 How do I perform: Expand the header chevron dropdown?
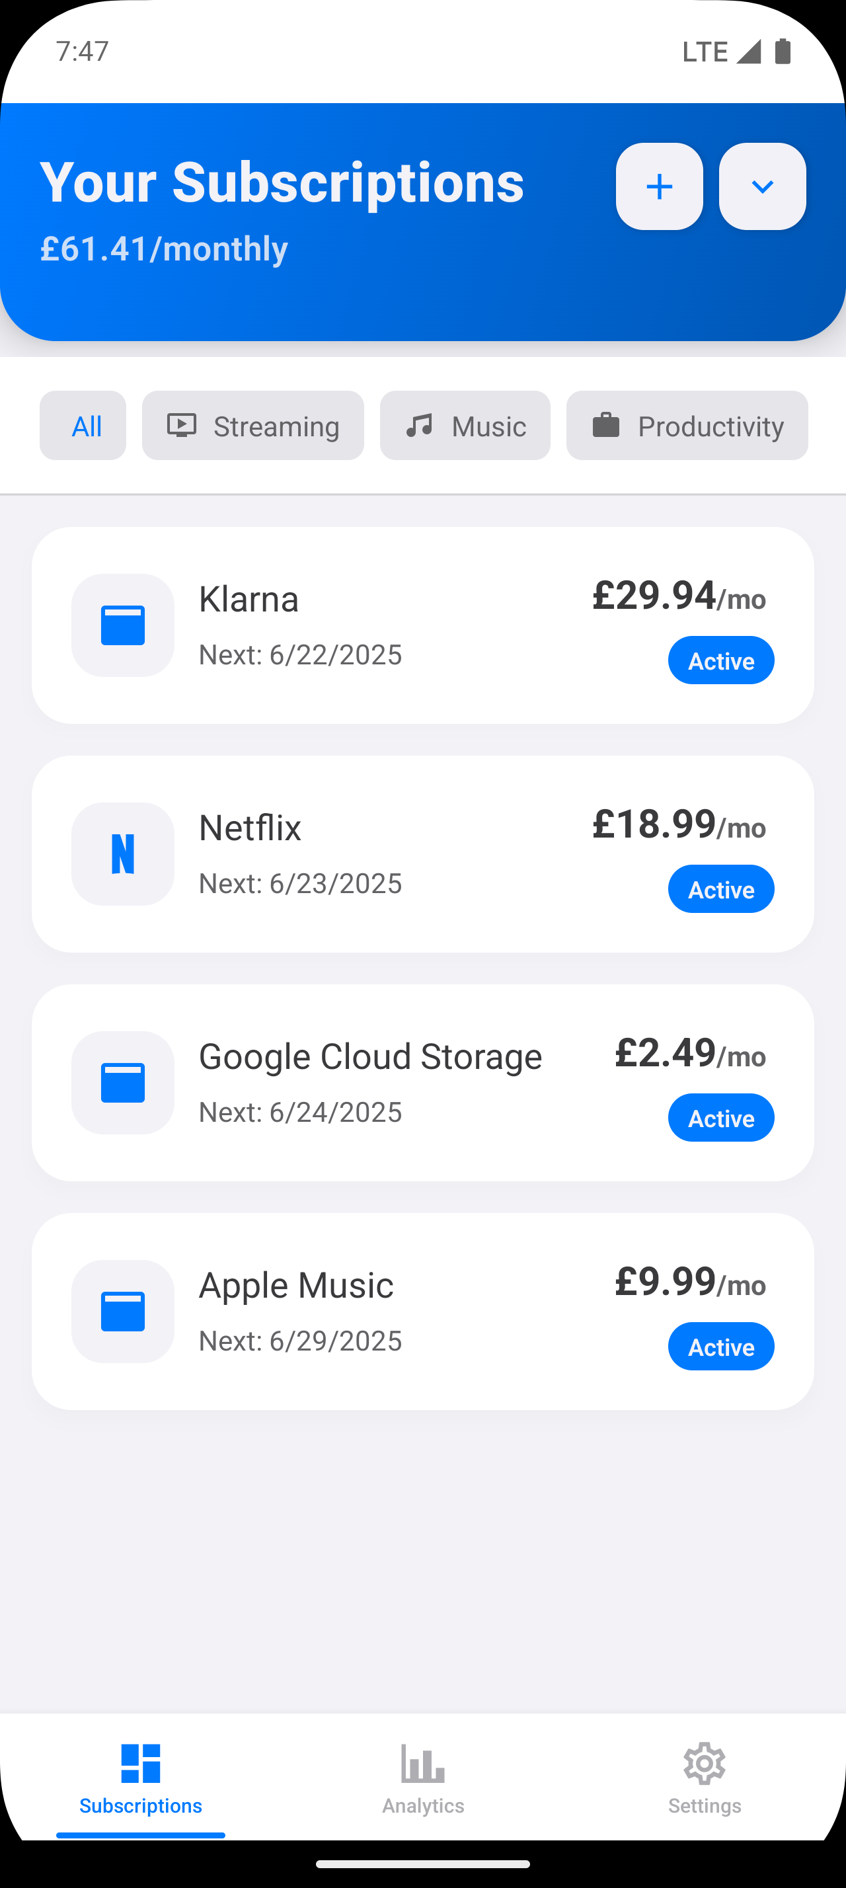point(762,186)
